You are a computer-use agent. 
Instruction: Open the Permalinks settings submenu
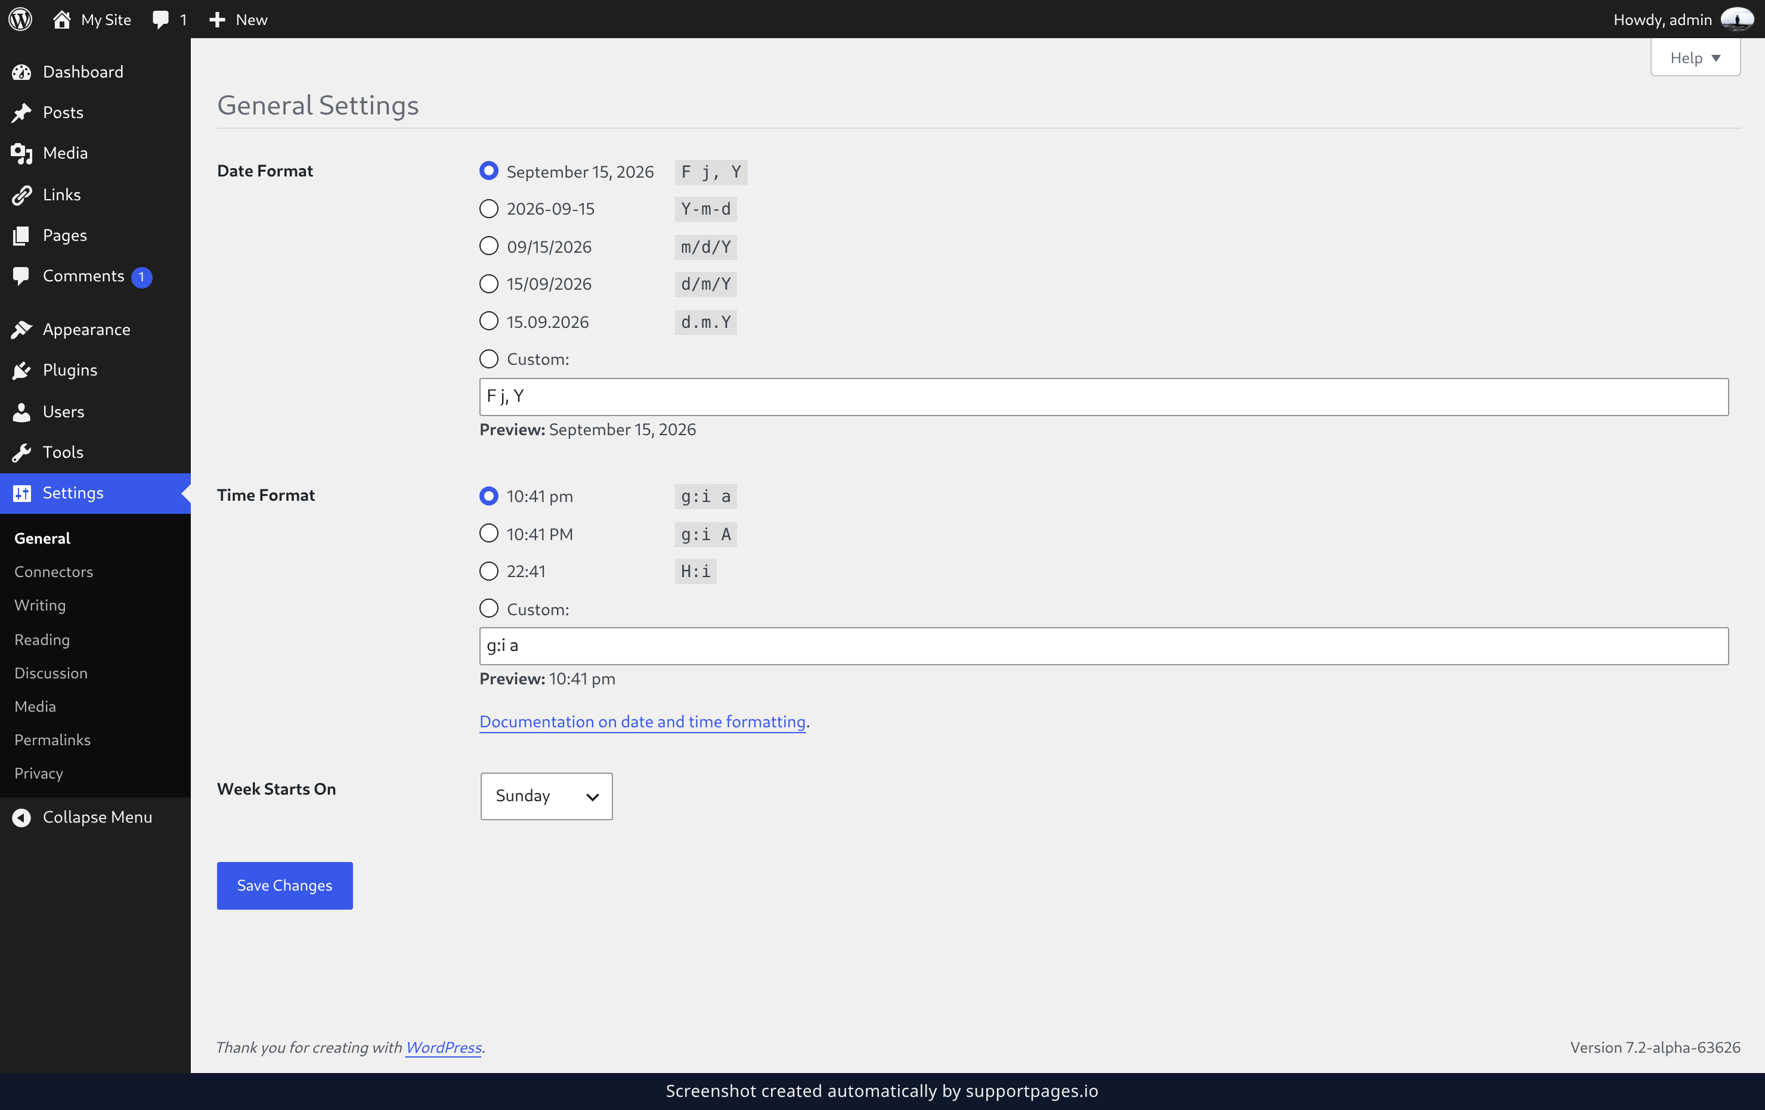pos(52,740)
